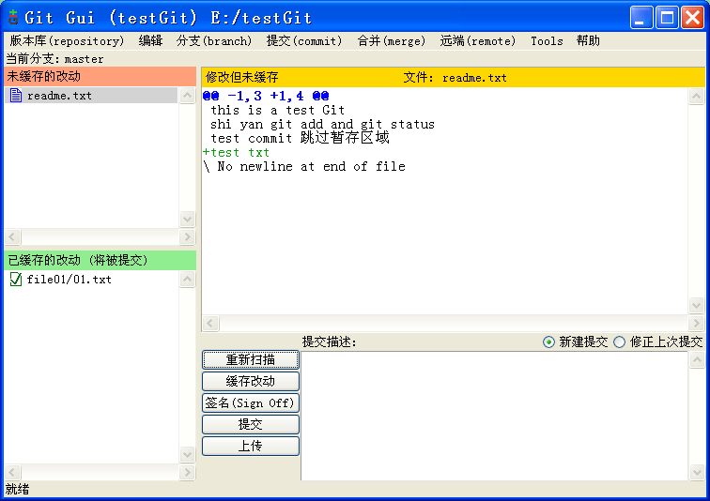Click inside the 提交描述 message text box
Image resolution: width=710 pixels, height=501 pixels.
coord(494,416)
